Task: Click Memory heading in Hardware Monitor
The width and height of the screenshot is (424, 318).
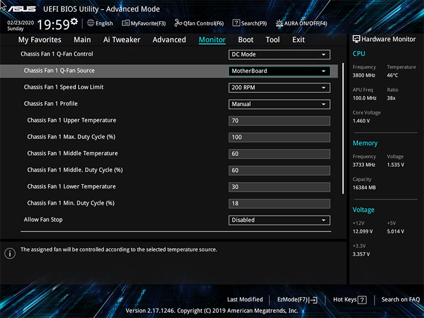Action: 365,143
